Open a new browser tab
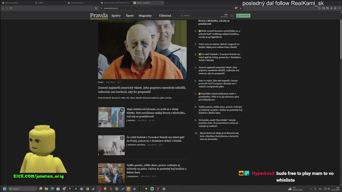The width and height of the screenshot is (342, 192). tap(167, 3)
